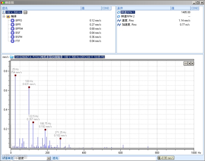Click the 0.64 mm/s BSF value
205x161 pixels.
point(95,33)
